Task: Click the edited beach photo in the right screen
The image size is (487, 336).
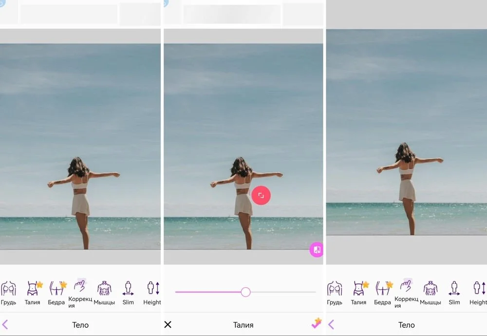Action: point(406,131)
